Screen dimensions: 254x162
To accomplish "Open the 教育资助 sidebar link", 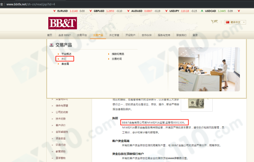I will 60,152.
